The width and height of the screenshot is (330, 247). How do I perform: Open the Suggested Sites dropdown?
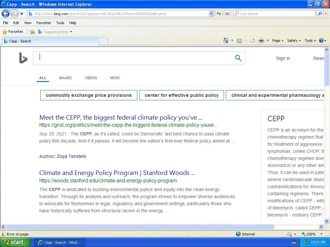point(55,32)
